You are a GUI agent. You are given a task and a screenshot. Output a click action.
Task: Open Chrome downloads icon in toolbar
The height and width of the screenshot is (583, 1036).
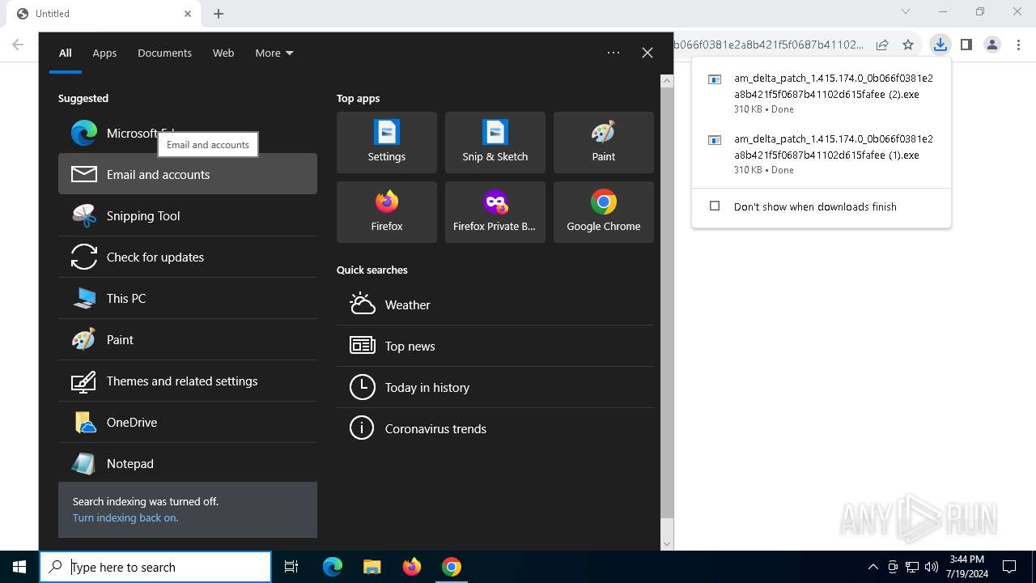pyautogui.click(x=940, y=45)
